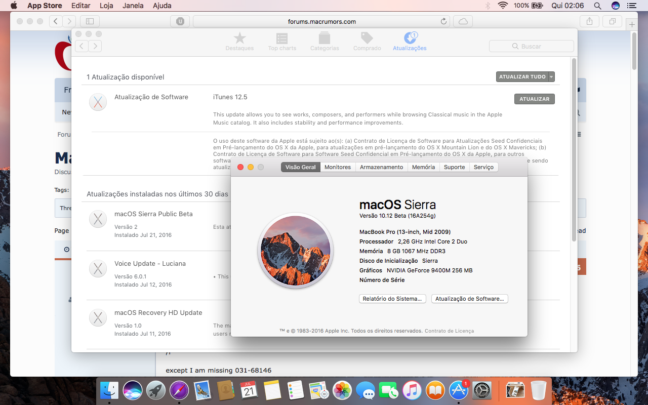Go forward in the App Store window
The width and height of the screenshot is (648, 405).
(95, 46)
